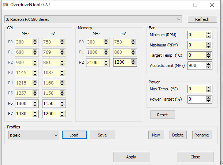Save the current profile
This screenshot has height=165, width=223.
point(103,135)
